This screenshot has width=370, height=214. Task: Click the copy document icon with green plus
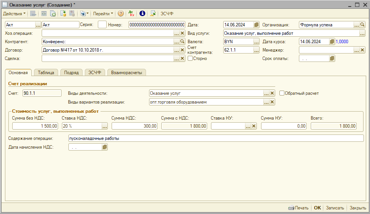pyautogui.click(x=53, y=13)
